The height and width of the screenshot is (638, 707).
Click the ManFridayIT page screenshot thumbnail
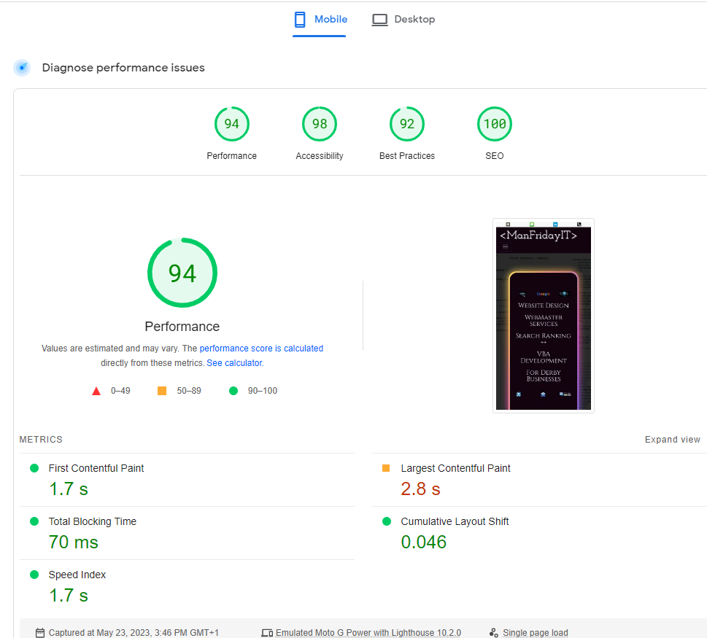(x=544, y=316)
